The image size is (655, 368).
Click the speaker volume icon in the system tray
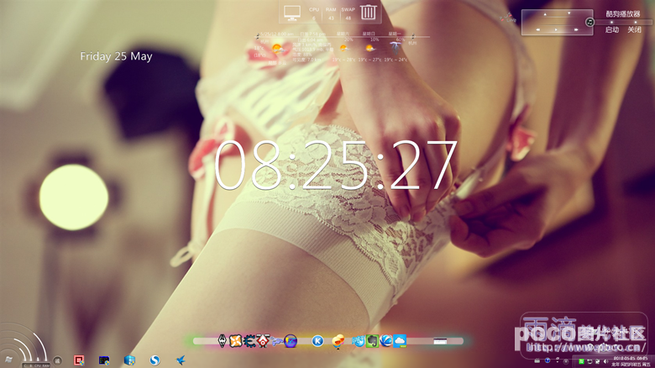605,361
